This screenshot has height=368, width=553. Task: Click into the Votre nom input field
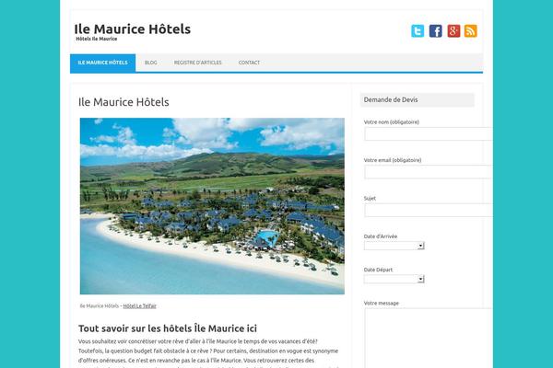429,133
